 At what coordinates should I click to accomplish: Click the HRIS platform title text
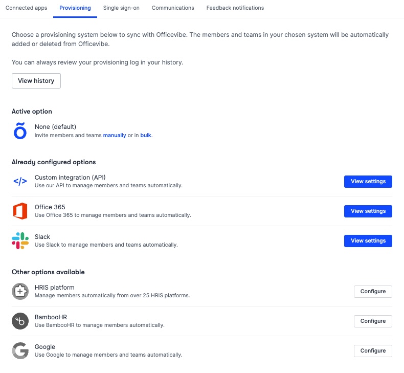pos(54,287)
